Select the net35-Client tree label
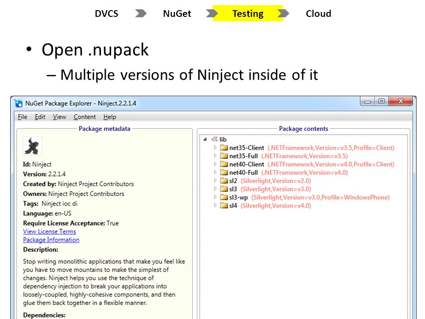Viewport: 425px width, 319px height. tap(247, 148)
